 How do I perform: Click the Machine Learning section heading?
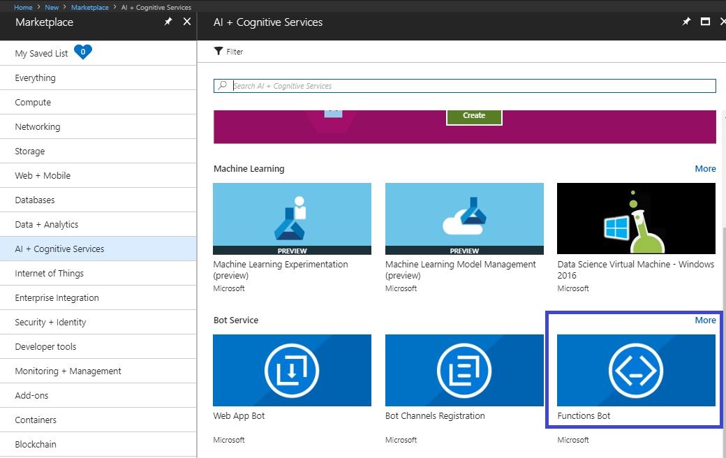click(x=249, y=168)
